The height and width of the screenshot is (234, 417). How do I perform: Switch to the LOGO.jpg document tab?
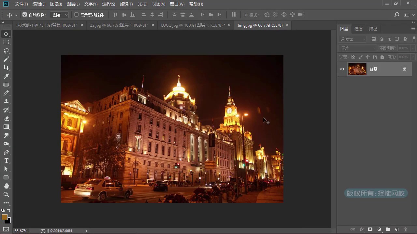193,25
